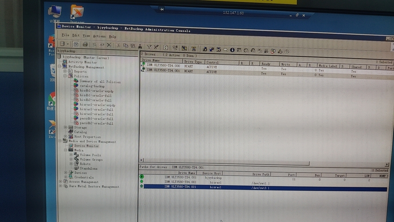This screenshot has width=394, height=222.
Task: Click the Print toolbar icon
Action: click(x=85, y=44)
